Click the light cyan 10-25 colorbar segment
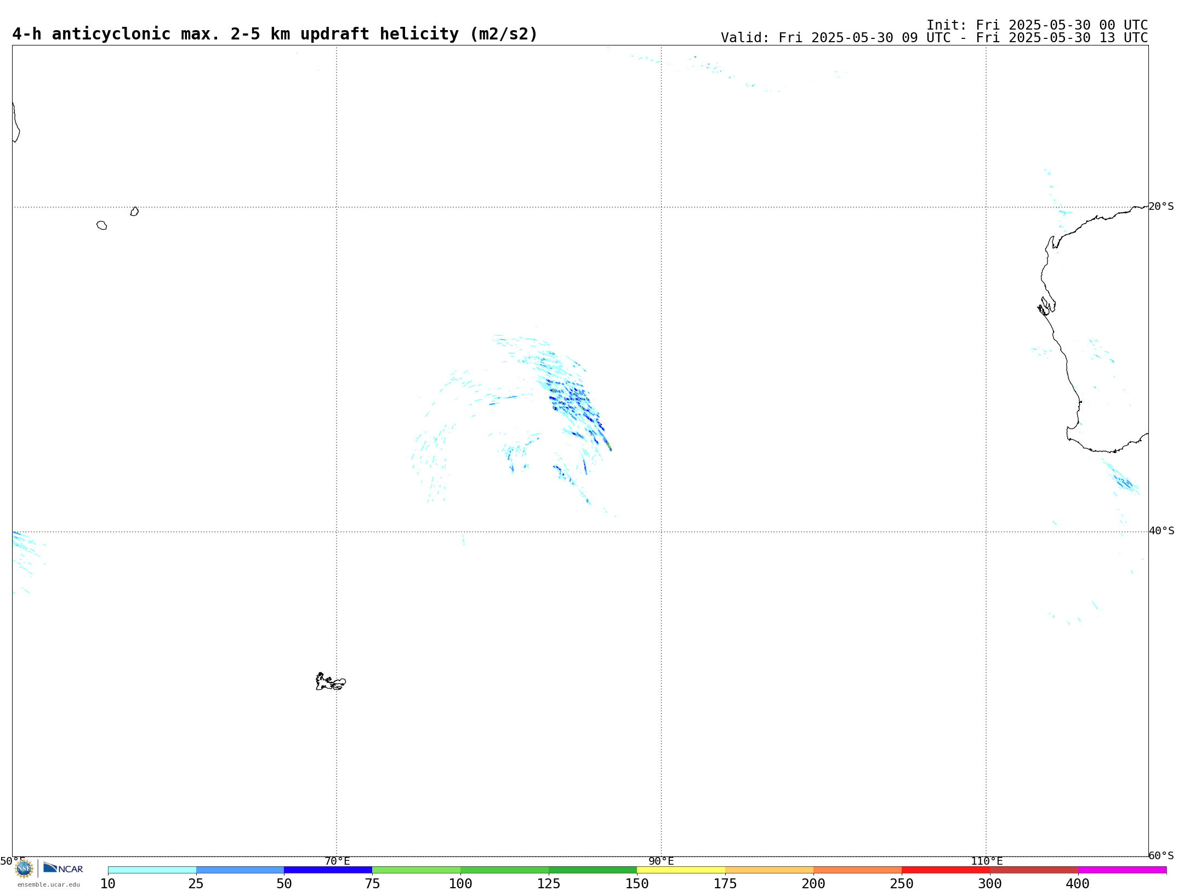 coord(152,870)
